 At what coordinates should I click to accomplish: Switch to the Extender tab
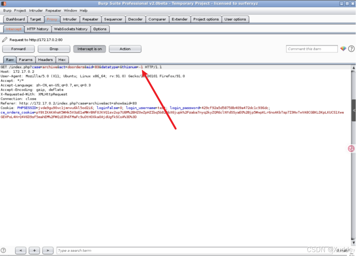180,19
